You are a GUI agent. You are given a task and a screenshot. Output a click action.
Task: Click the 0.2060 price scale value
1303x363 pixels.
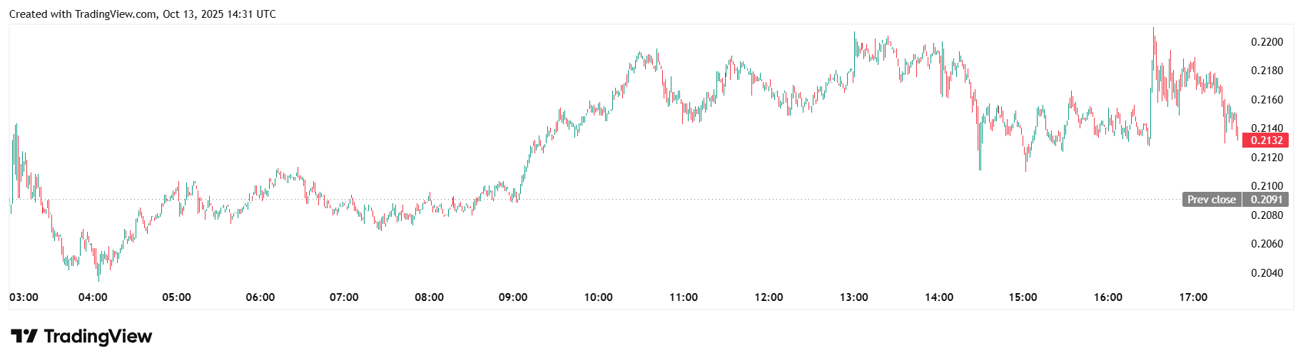tap(1267, 244)
